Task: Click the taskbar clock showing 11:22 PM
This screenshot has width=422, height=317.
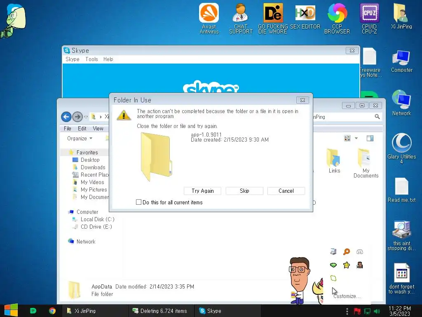Action: point(400,311)
